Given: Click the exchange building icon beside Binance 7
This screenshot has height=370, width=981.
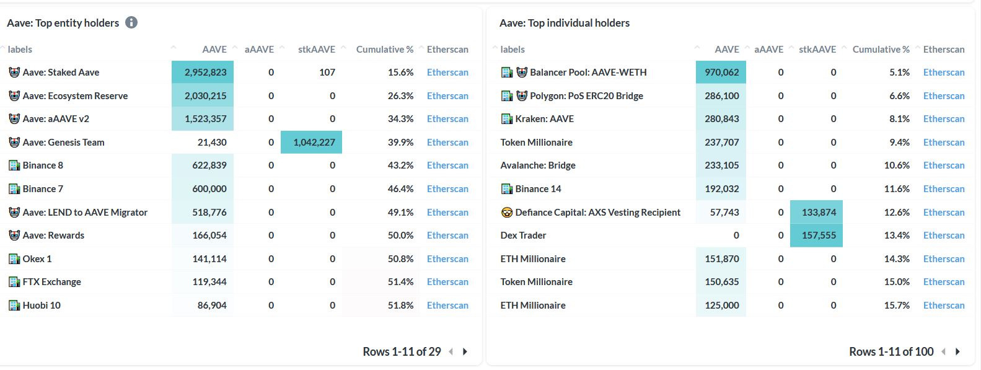Looking at the screenshot, I should tap(14, 188).
